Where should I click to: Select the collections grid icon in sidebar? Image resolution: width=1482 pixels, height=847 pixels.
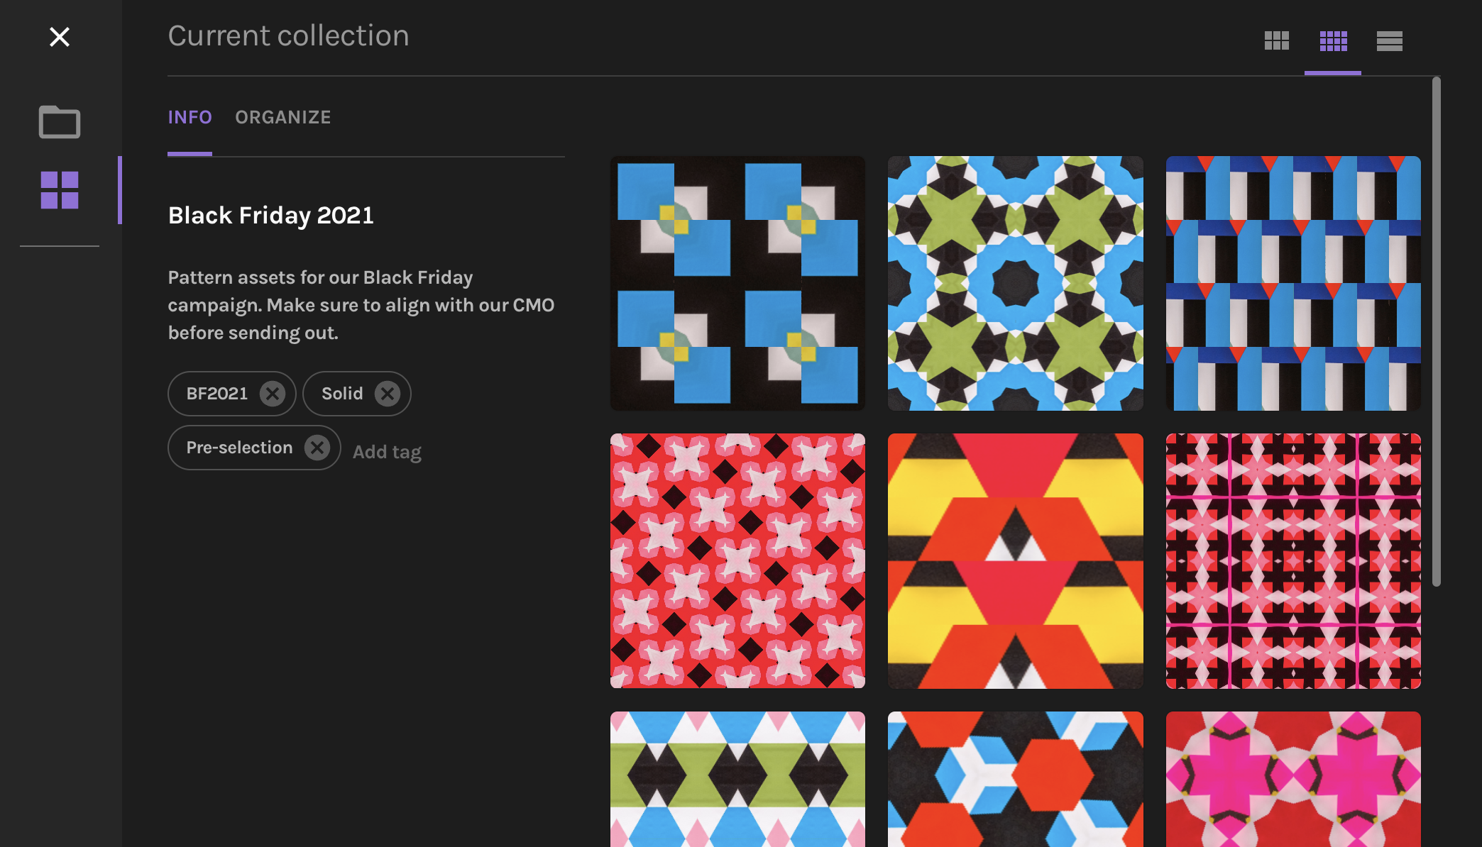click(x=60, y=190)
